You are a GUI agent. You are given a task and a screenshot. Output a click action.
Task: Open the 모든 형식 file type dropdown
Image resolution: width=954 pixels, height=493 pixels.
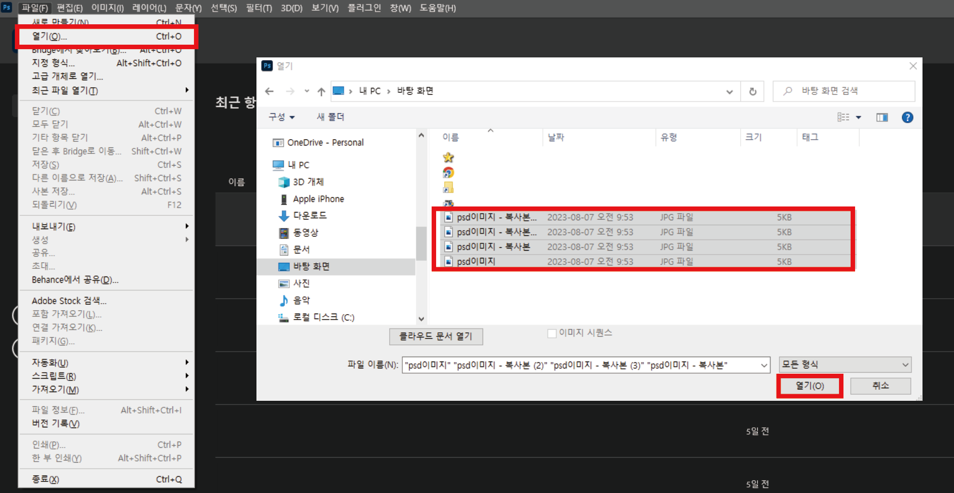845,364
